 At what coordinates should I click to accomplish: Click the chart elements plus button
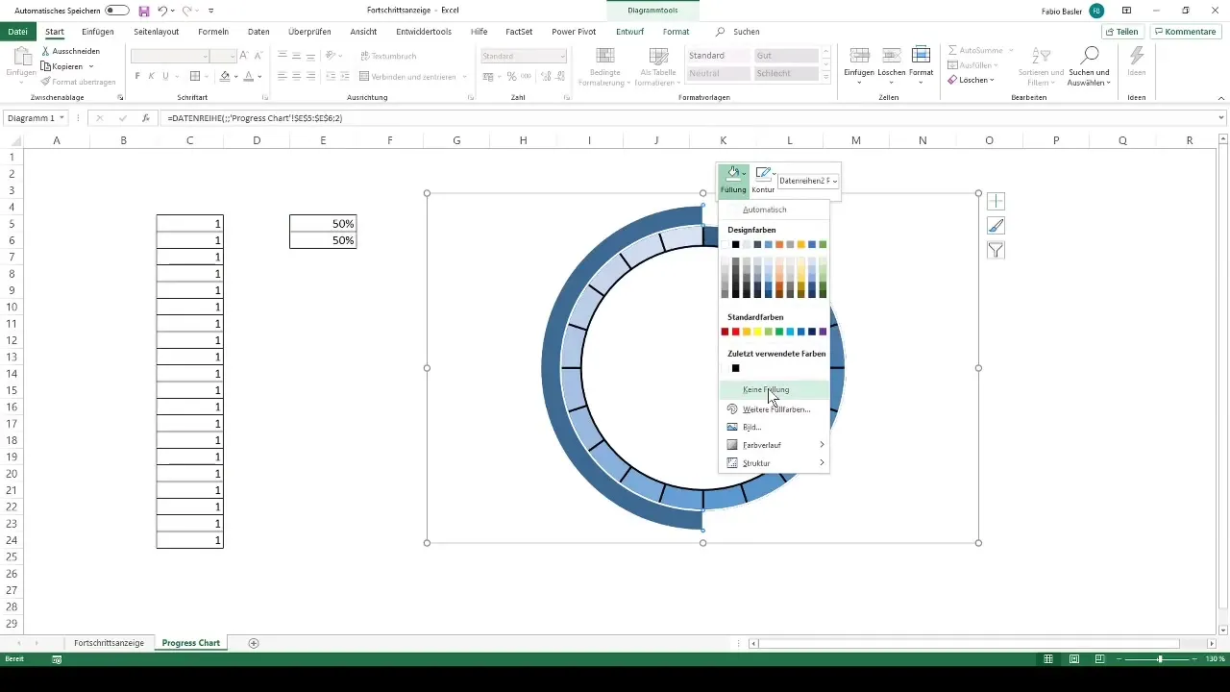[996, 202]
